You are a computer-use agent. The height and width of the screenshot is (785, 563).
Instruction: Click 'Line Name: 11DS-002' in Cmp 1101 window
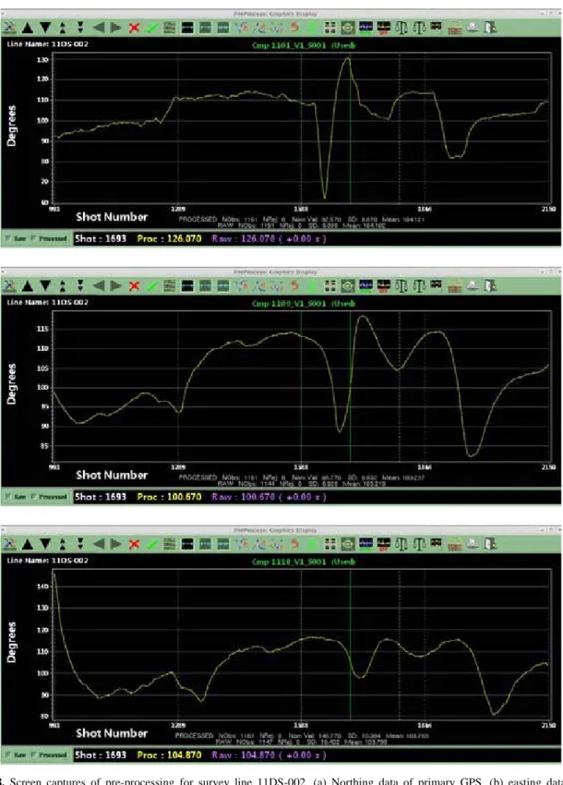(x=48, y=44)
